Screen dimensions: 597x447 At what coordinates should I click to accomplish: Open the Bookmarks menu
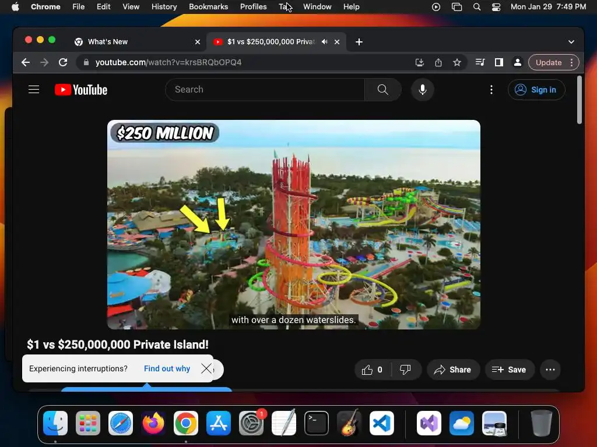208,7
